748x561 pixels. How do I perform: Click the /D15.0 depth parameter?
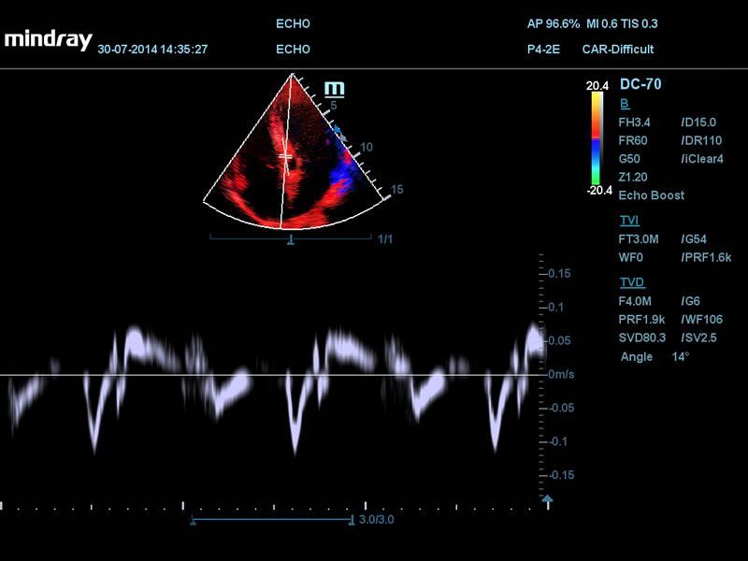[x=698, y=122]
